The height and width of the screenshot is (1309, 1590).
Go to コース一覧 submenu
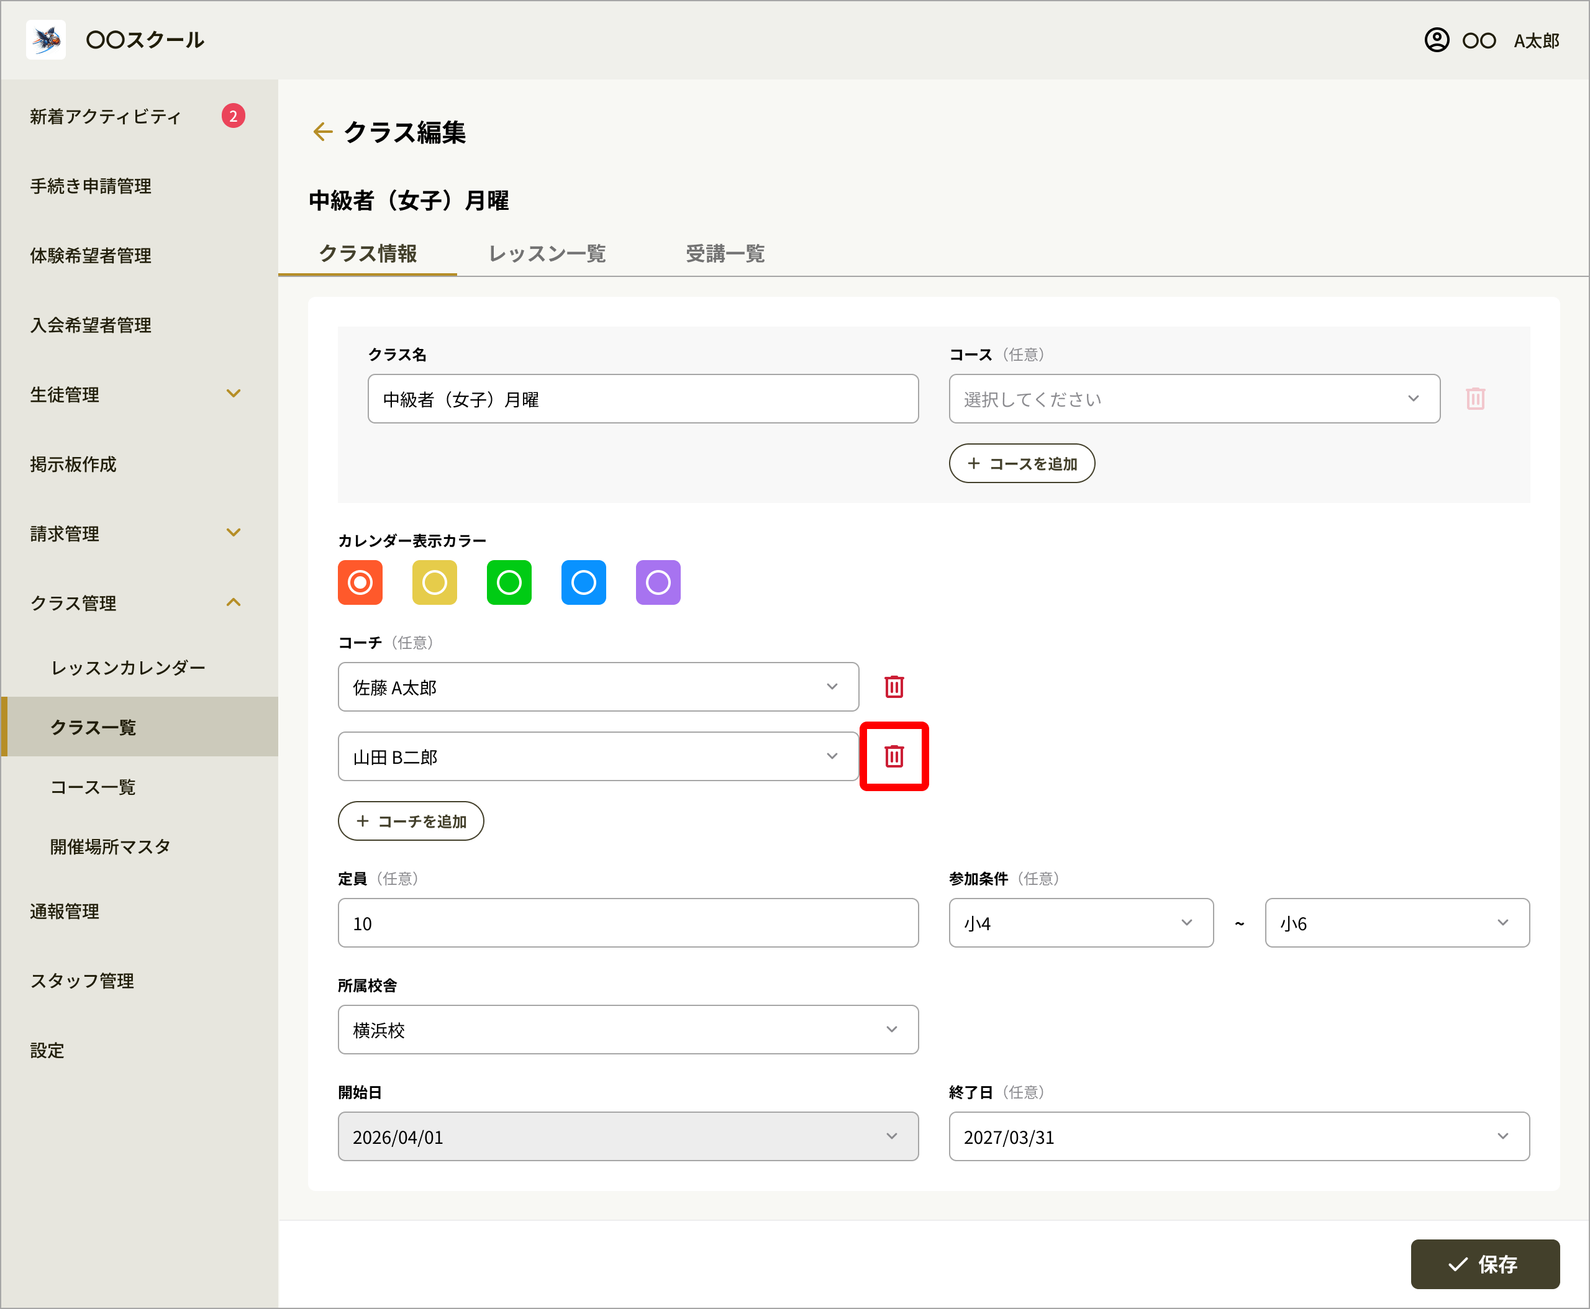pyautogui.click(x=139, y=787)
